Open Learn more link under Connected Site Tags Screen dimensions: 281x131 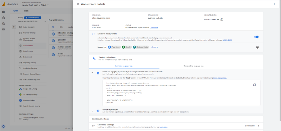[163, 127]
